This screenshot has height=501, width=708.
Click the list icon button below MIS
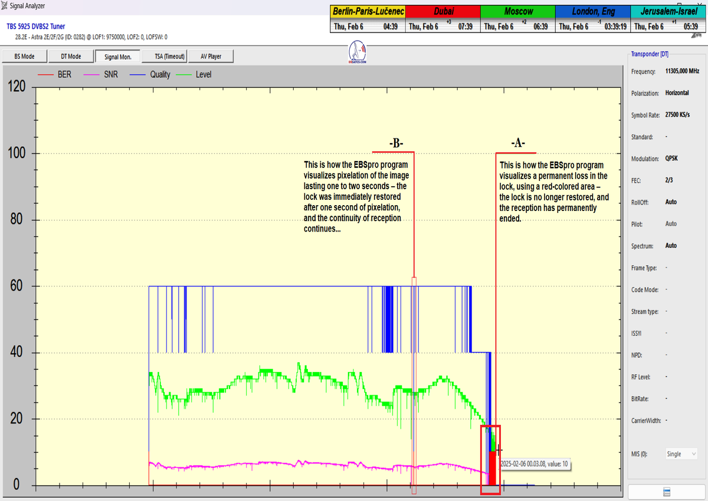667,492
